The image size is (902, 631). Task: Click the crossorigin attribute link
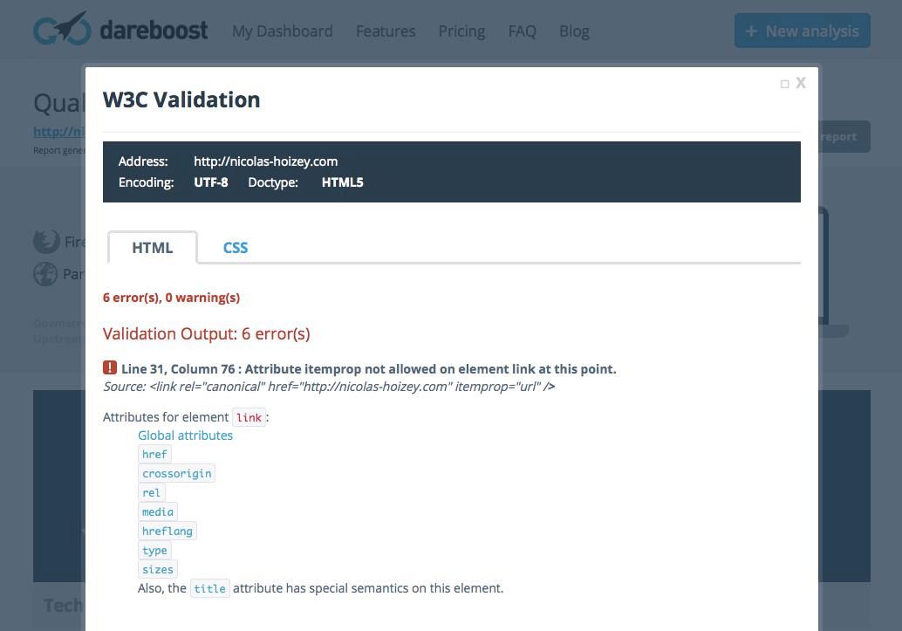click(x=177, y=474)
